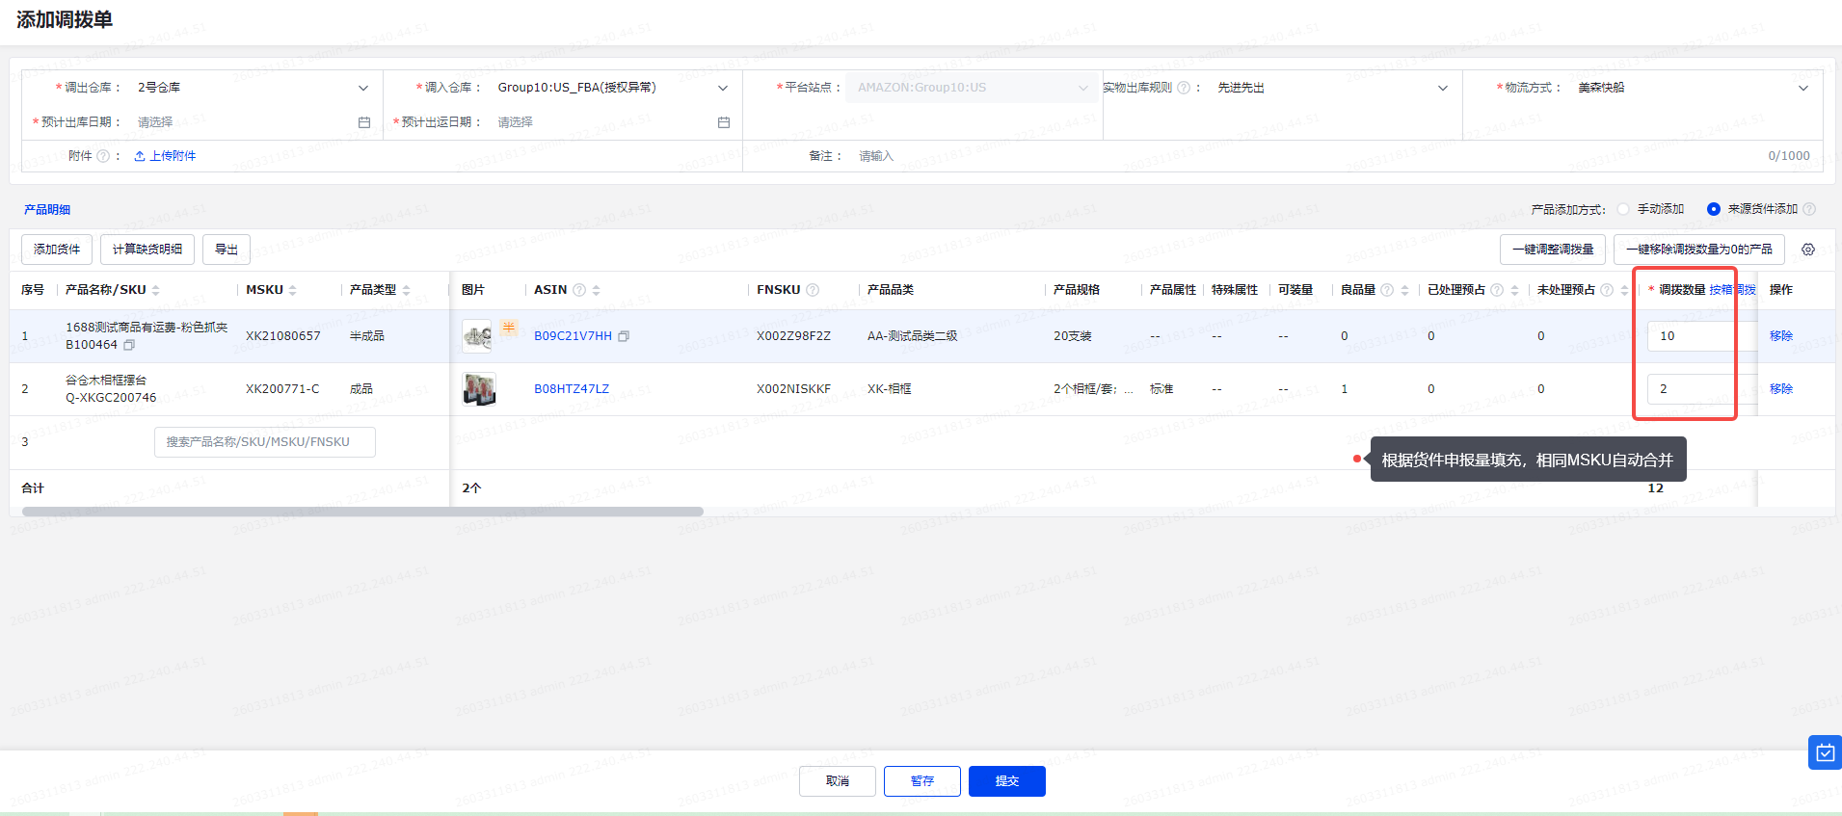The width and height of the screenshot is (1842, 816).
Task: Click the help icon next to 附件
Action: 103,156
